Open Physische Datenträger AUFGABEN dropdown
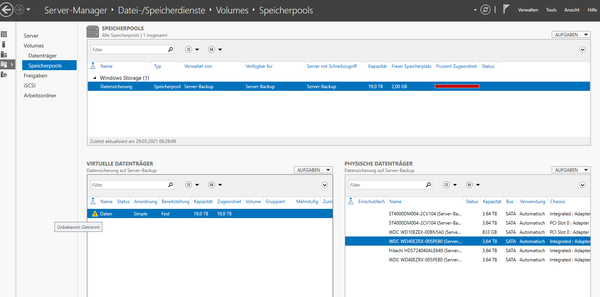The height and width of the screenshot is (297, 600). [571, 170]
